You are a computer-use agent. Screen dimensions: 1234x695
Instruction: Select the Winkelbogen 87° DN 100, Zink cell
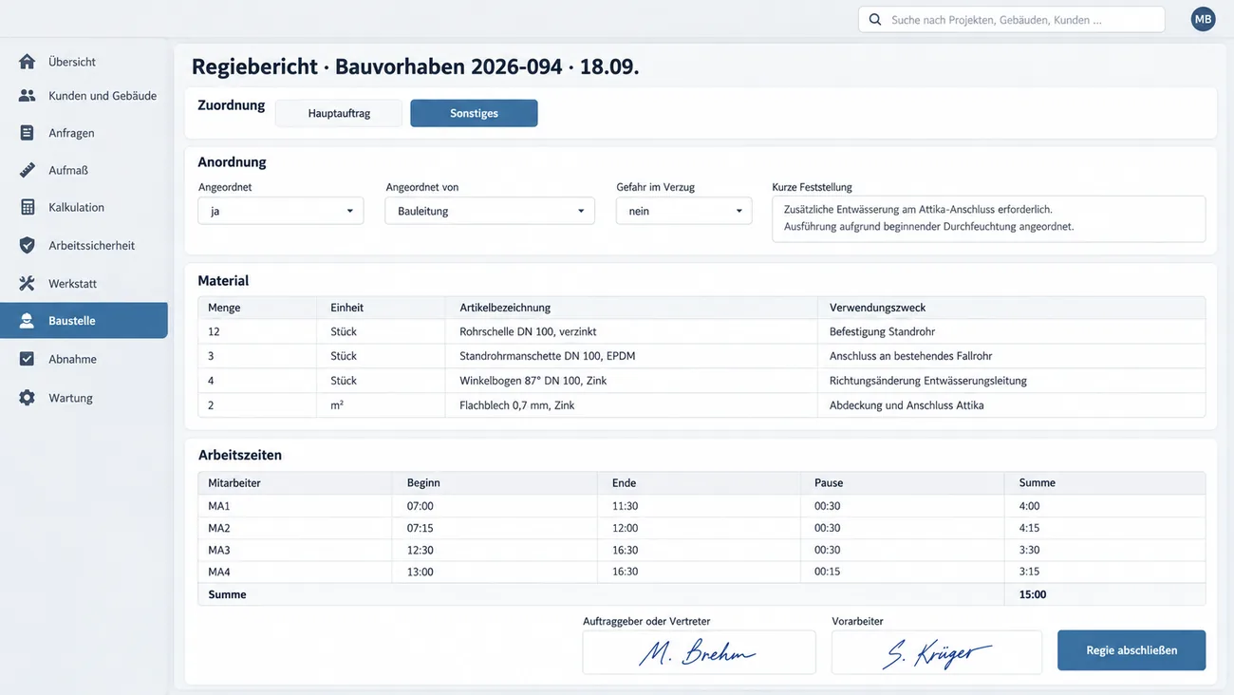(x=631, y=381)
